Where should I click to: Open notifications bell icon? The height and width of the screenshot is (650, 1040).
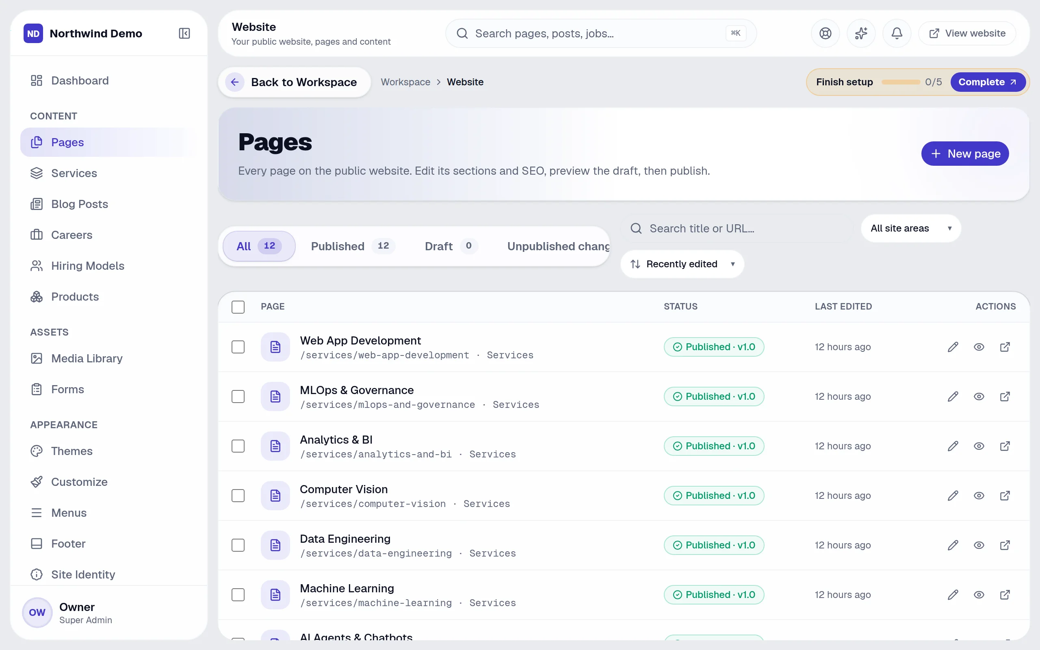(897, 33)
